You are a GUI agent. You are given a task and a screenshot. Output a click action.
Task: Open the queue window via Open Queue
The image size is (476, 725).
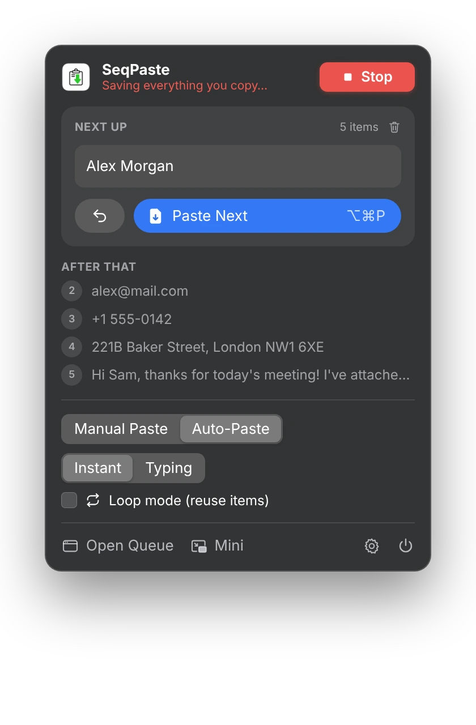click(x=118, y=545)
